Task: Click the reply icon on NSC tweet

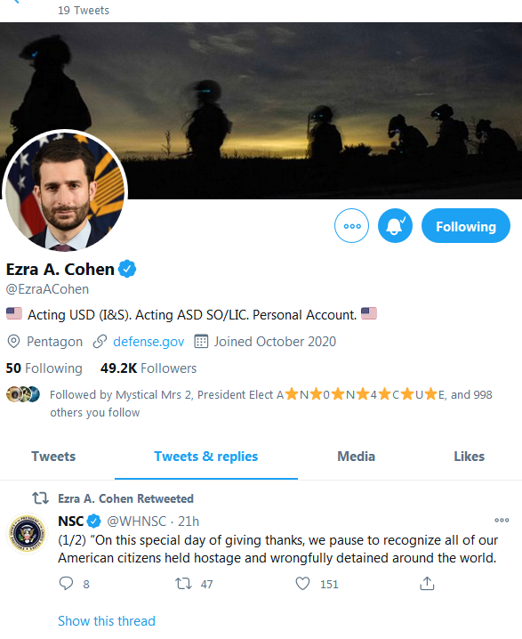Action: [x=66, y=584]
